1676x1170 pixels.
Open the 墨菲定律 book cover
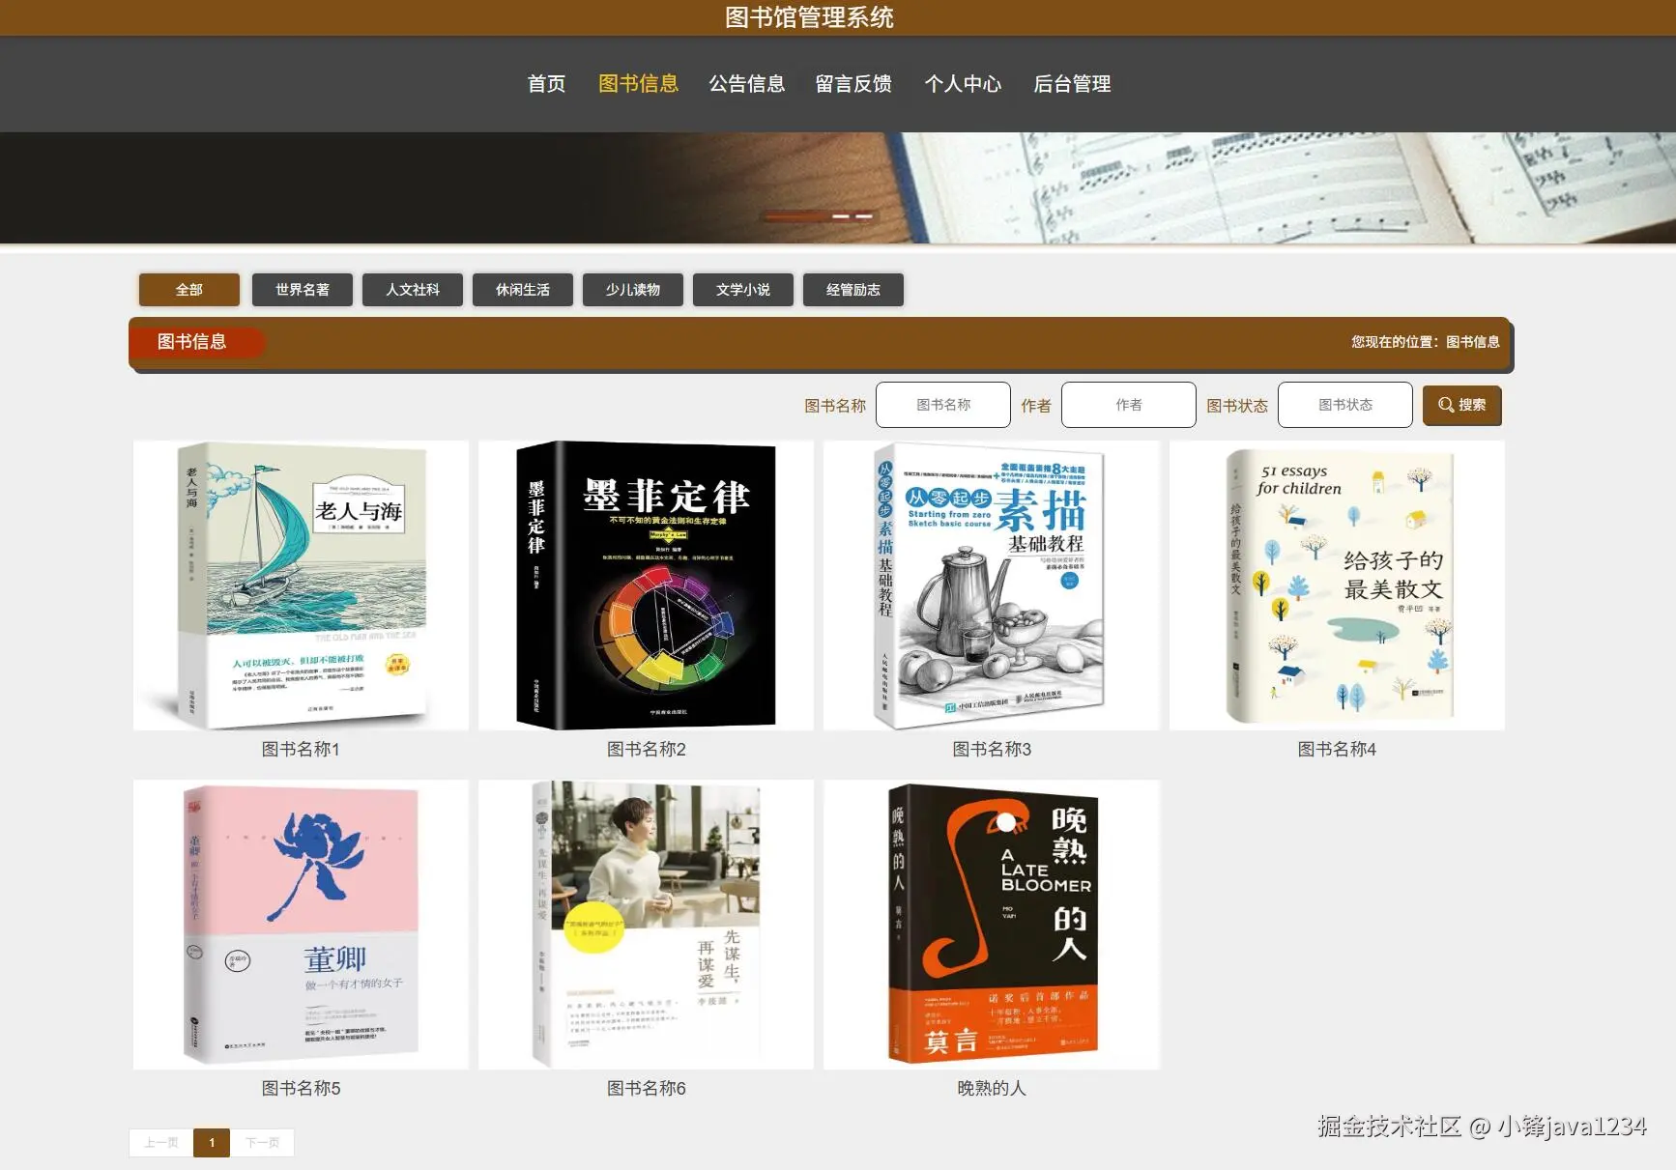[x=646, y=585]
